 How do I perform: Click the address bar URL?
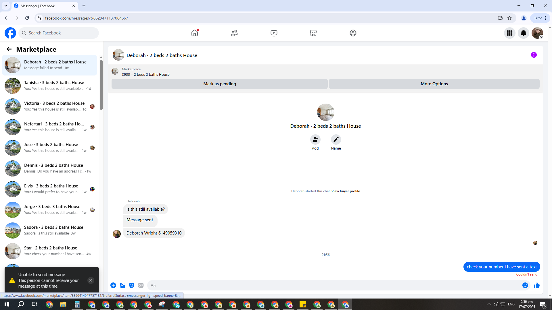coord(87,18)
